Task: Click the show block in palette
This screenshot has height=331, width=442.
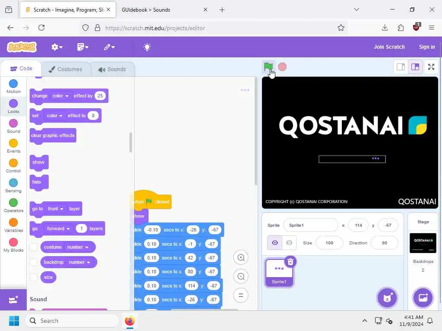Action: coord(39,162)
